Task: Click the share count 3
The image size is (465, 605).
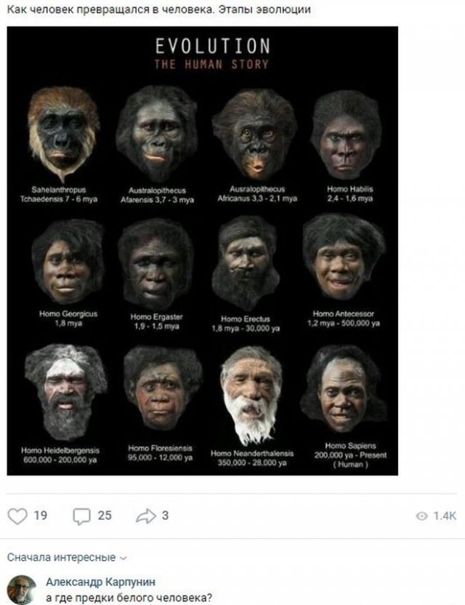Action: tap(165, 516)
